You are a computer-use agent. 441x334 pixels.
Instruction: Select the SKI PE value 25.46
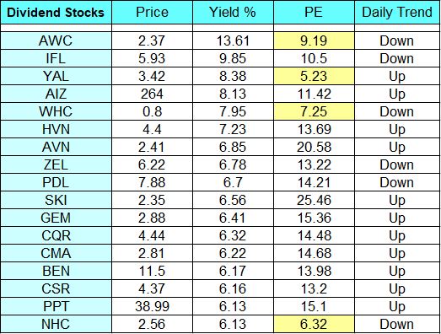click(314, 201)
